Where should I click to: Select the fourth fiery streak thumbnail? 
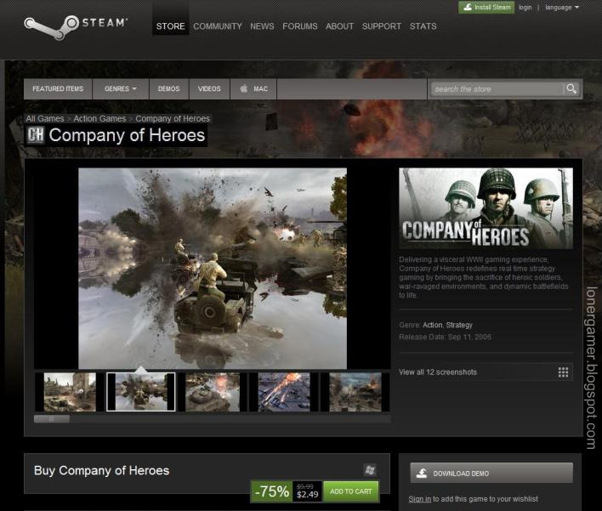(x=284, y=392)
